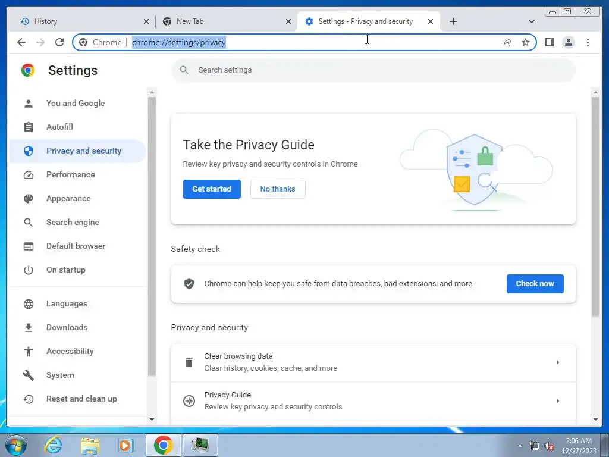Screen dimensions: 609x457
Task: Open the profile avatar icon
Action: [x=568, y=42]
